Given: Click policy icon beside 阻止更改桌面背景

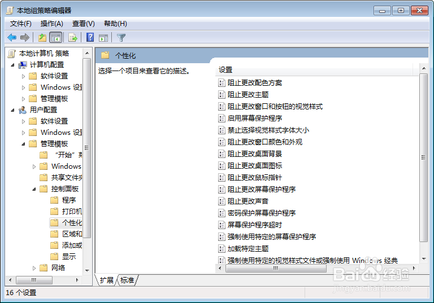Looking at the screenshot, I should click(222, 153).
